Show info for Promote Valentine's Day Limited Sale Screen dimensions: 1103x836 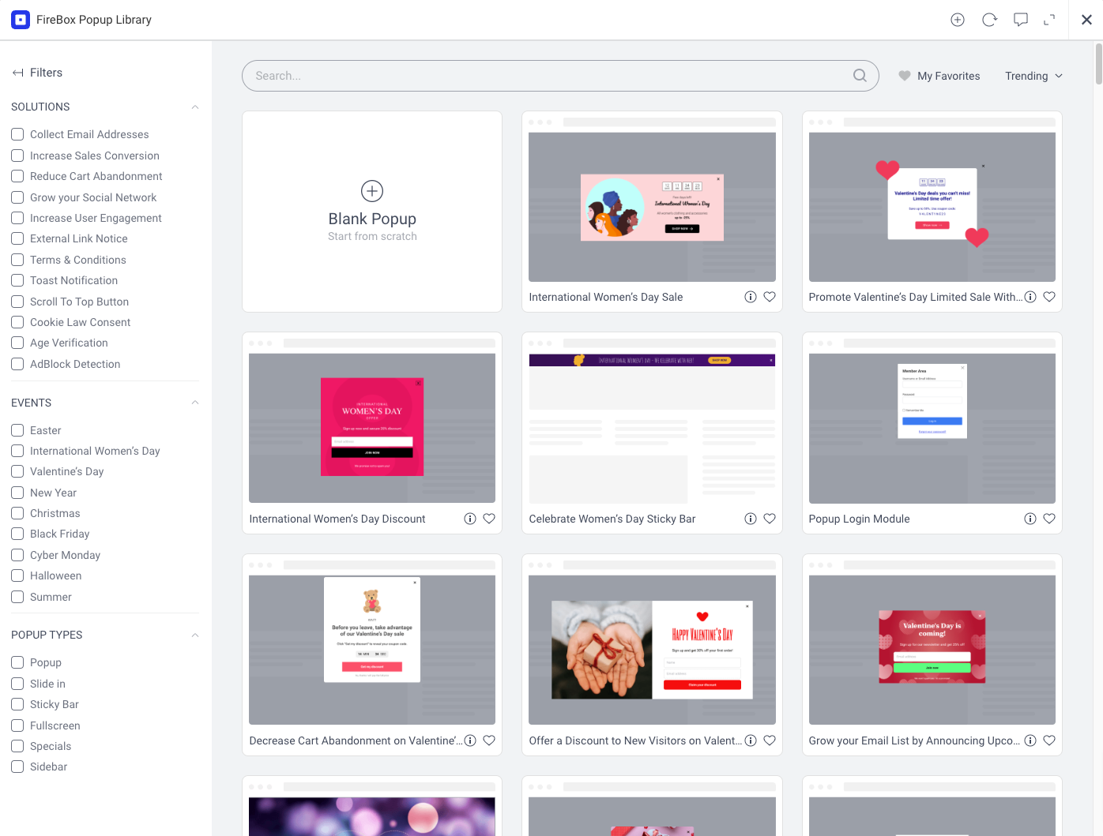[x=1030, y=297]
